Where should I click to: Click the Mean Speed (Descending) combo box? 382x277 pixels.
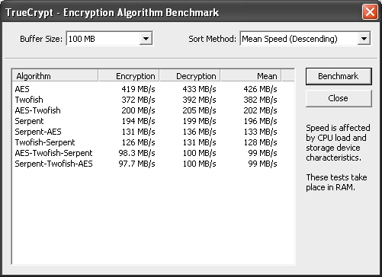coord(305,39)
